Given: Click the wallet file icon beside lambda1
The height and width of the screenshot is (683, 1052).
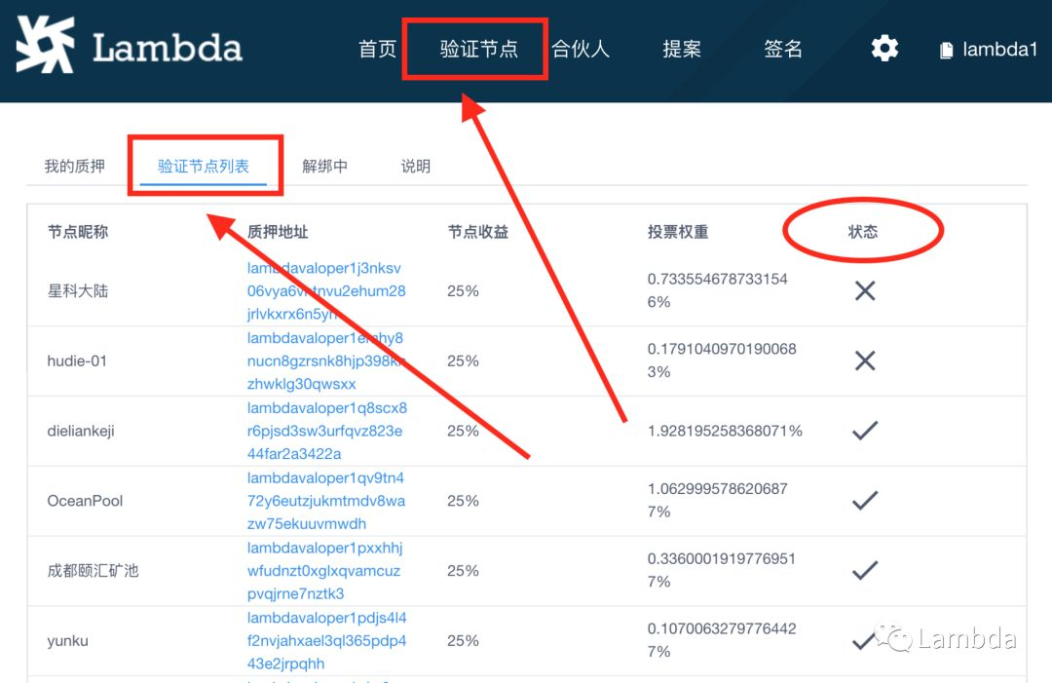Looking at the screenshot, I should point(946,51).
